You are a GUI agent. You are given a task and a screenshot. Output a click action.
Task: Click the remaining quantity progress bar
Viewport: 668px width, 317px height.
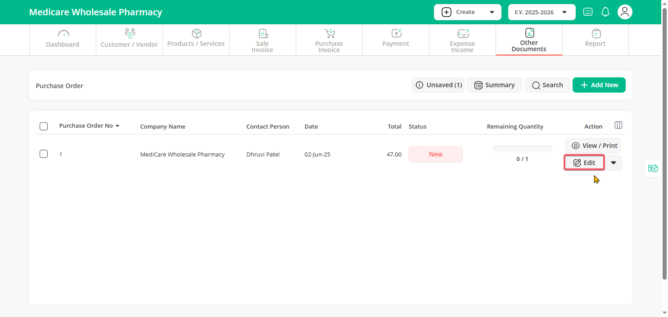tap(523, 149)
